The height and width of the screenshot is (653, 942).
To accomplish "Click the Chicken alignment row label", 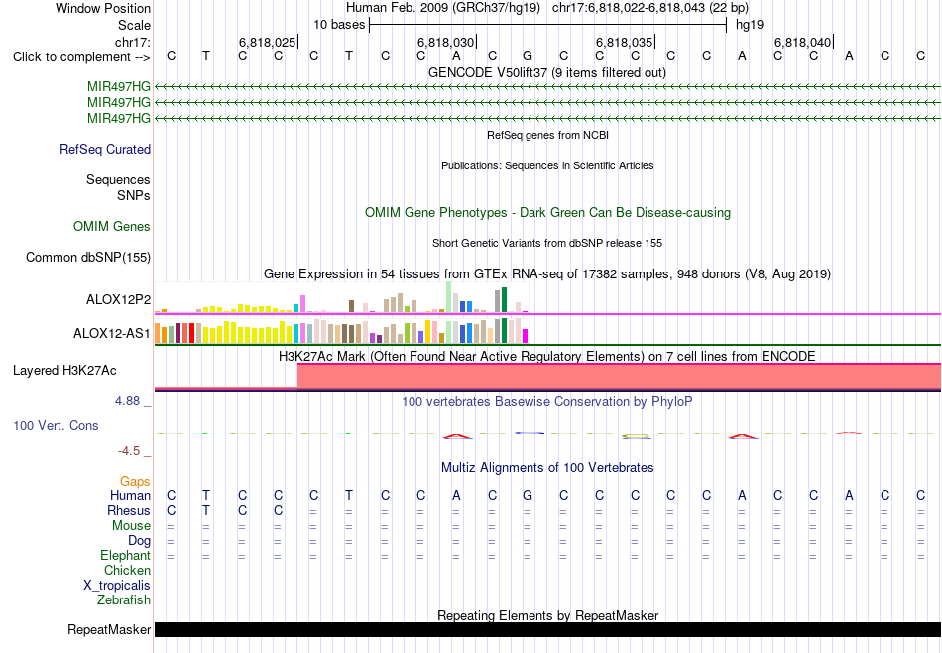I will [x=127, y=570].
